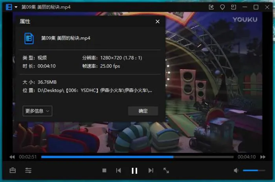
Task: Expand the 更多信息 dropdown
Action: tap(37, 111)
